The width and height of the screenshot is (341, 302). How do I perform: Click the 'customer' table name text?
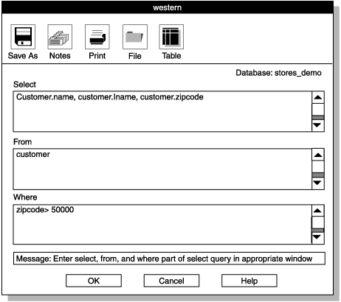click(33, 155)
